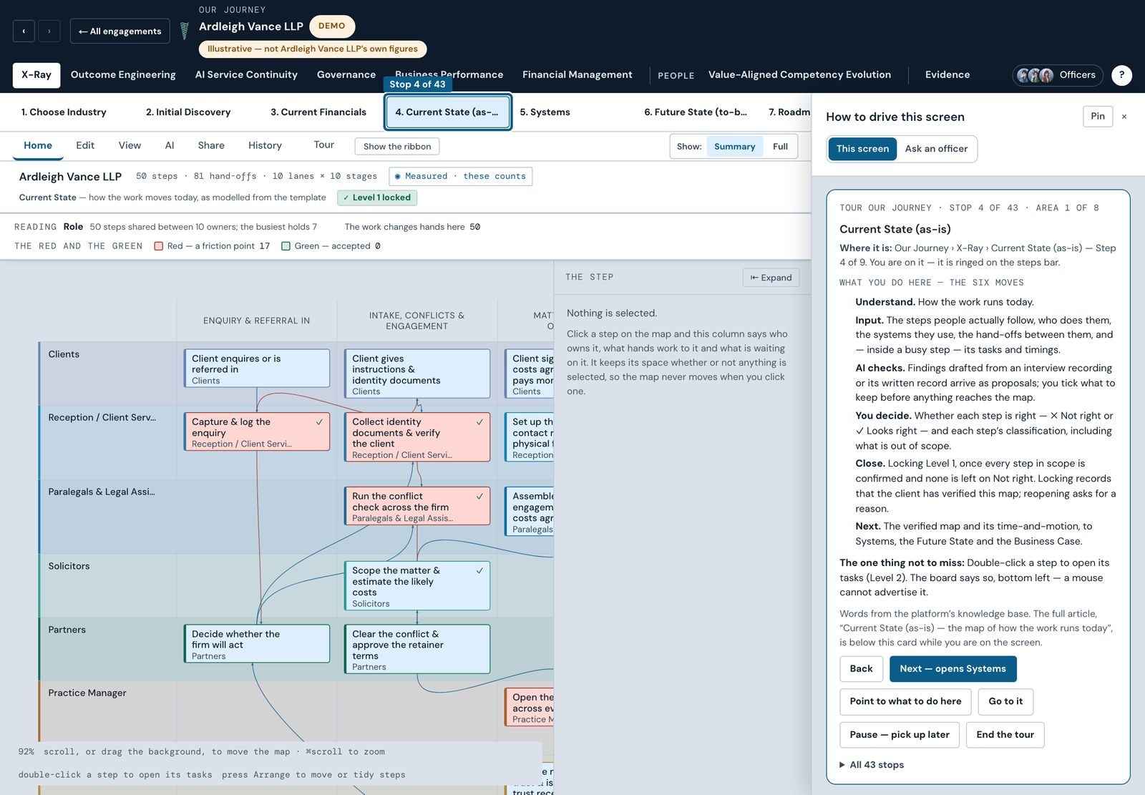Click the Officers avatars button
This screenshot has height=795, width=1145.
pyautogui.click(x=1057, y=75)
